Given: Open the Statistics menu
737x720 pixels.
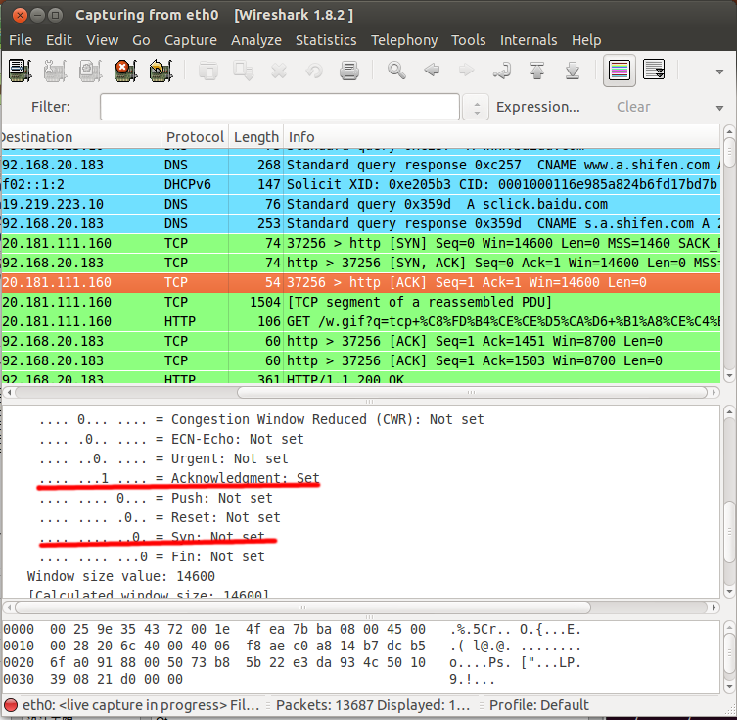Looking at the screenshot, I should pos(326,40).
